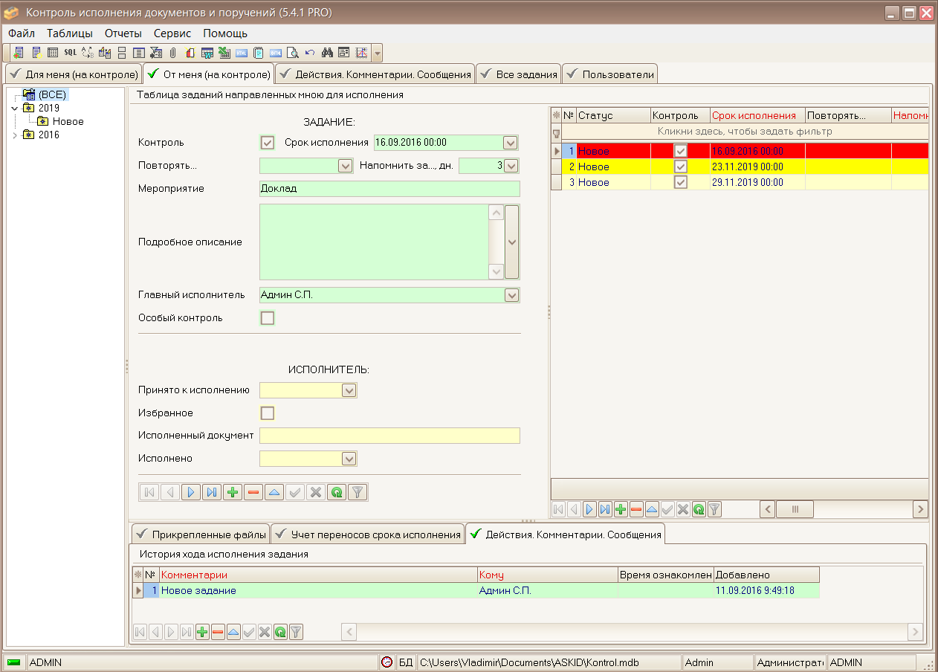
Task: Click the Статус column header
Action: (613, 116)
